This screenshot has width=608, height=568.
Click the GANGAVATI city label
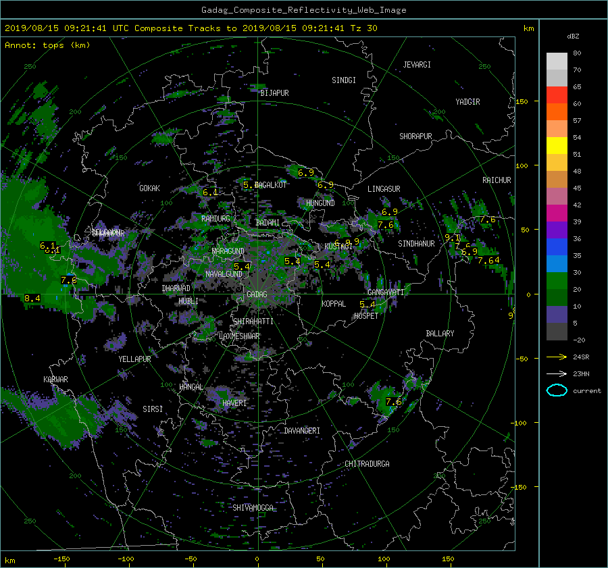[386, 292]
